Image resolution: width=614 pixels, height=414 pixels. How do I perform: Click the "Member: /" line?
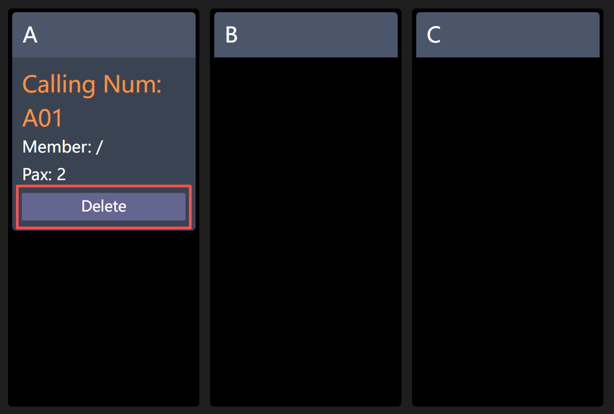62,147
